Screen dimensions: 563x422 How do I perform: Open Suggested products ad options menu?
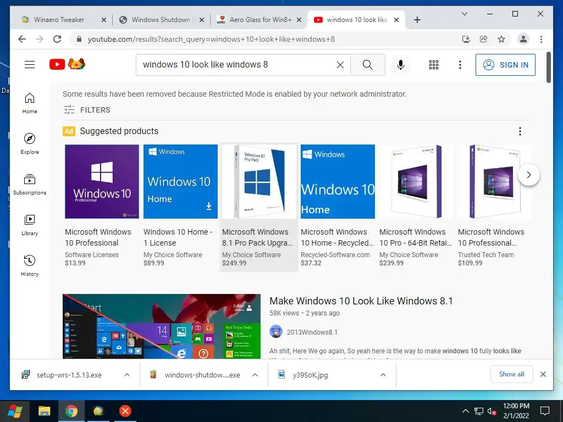tap(520, 131)
